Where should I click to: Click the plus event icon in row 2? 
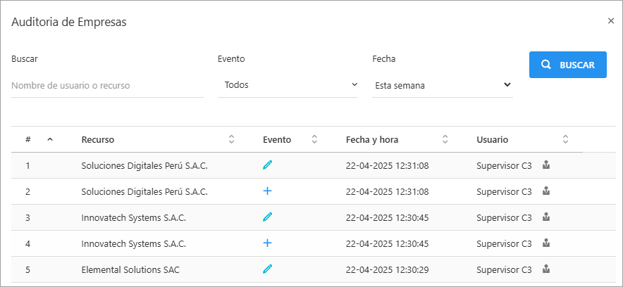pyautogui.click(x=267, y=191)
